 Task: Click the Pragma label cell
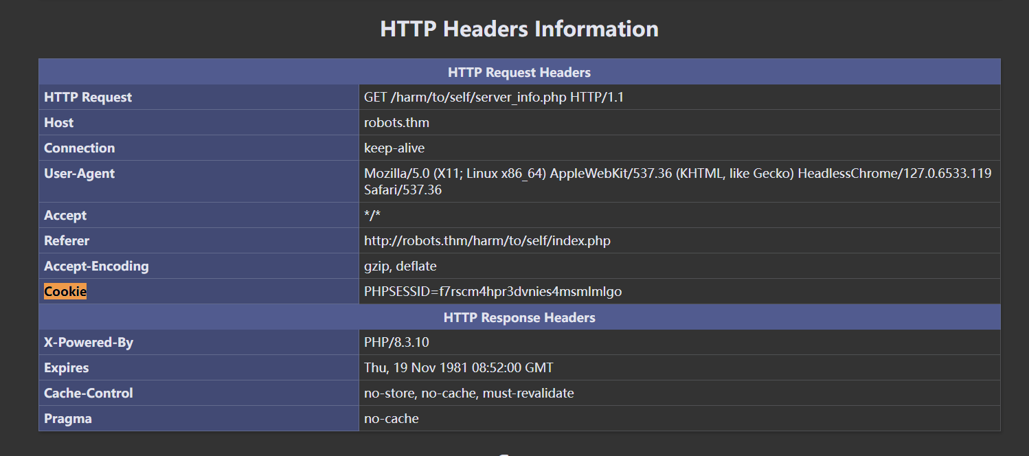pos(199,418)
